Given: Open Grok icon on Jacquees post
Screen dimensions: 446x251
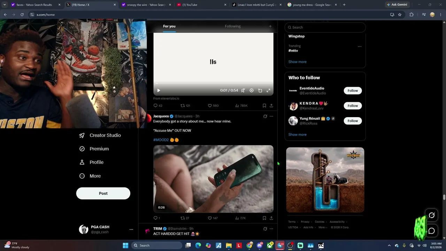Looking at the screenshot, I should [x=265, y=116].
